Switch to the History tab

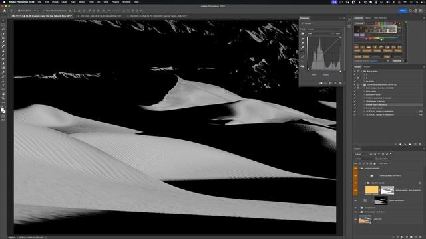click(367, 66)
